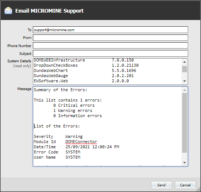Screen dimensions: 201x192
Task: Click Message box scroll up arrow
Action: pyautogui.click(x=184, y=90)
